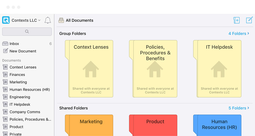Click the Quip logo icon
Image resolution: width=255 pixels, height=136 pixels.
(6, 20)
